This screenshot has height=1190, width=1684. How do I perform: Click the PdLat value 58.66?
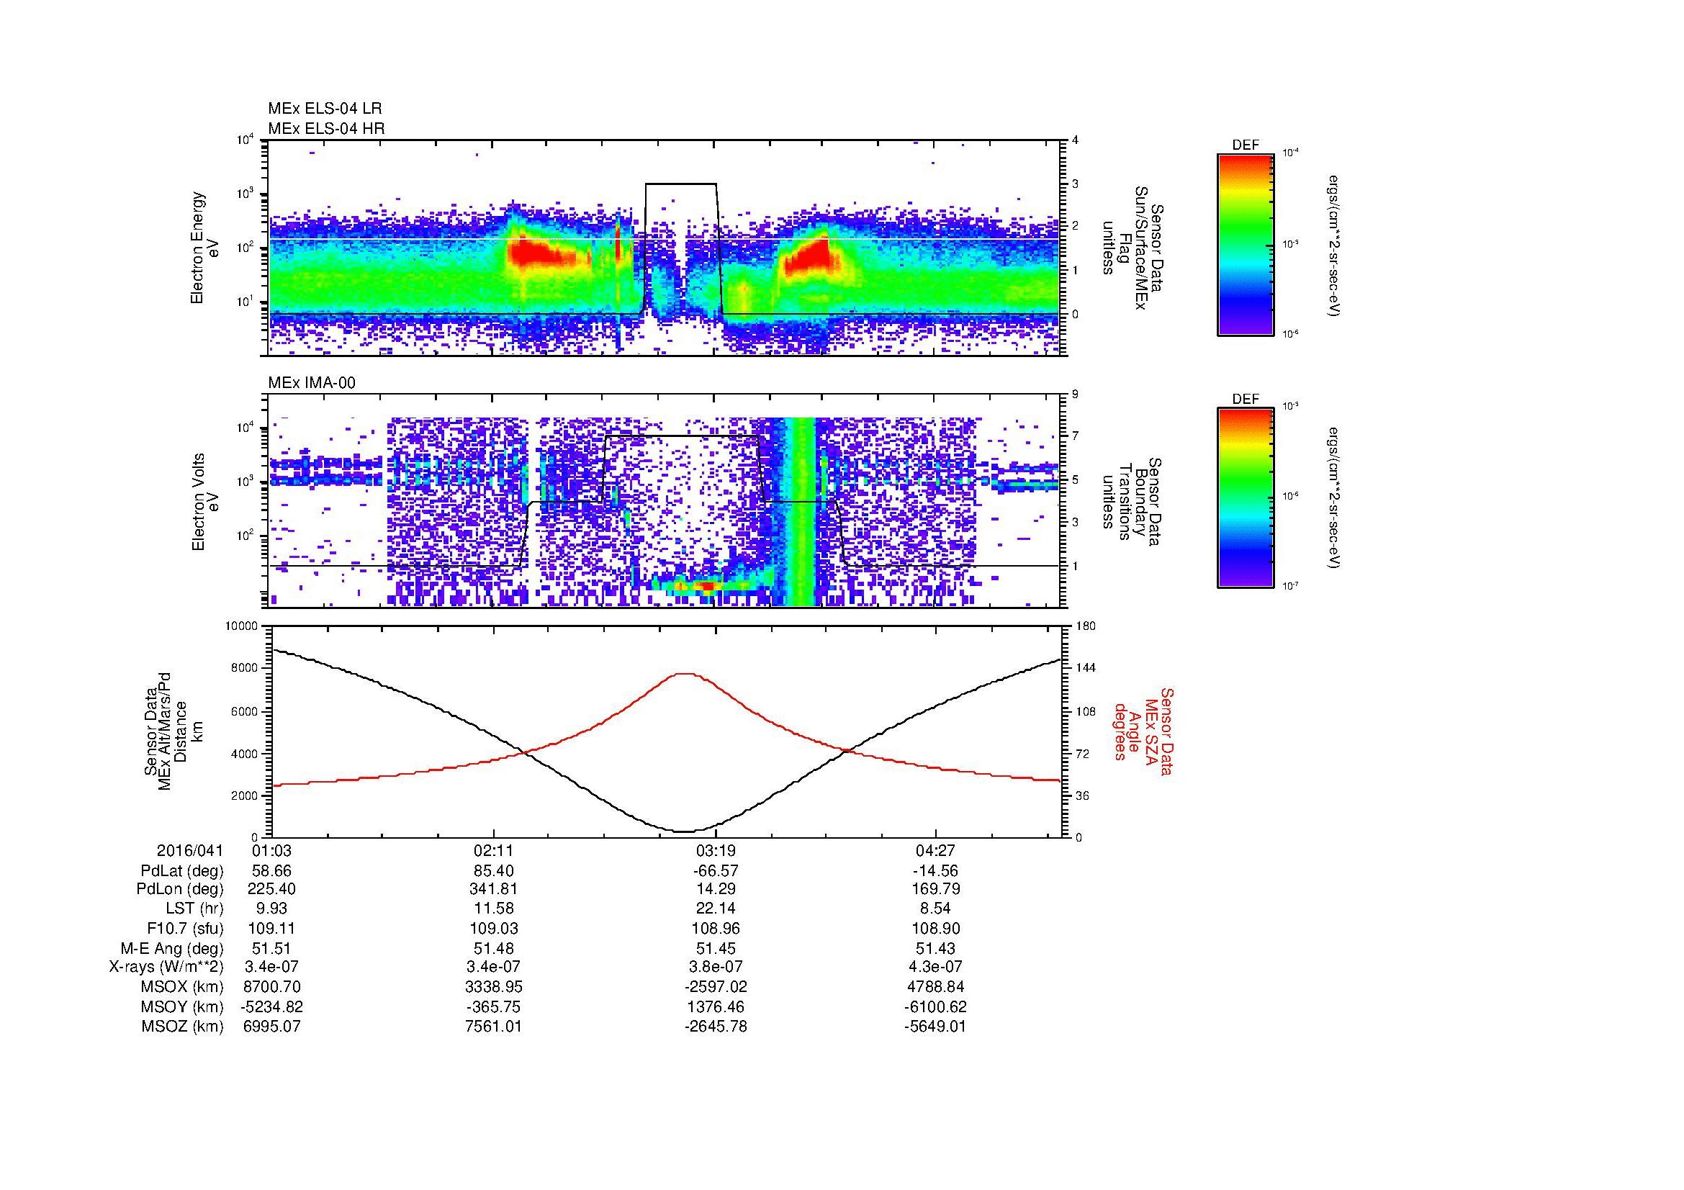pos(272,871)
